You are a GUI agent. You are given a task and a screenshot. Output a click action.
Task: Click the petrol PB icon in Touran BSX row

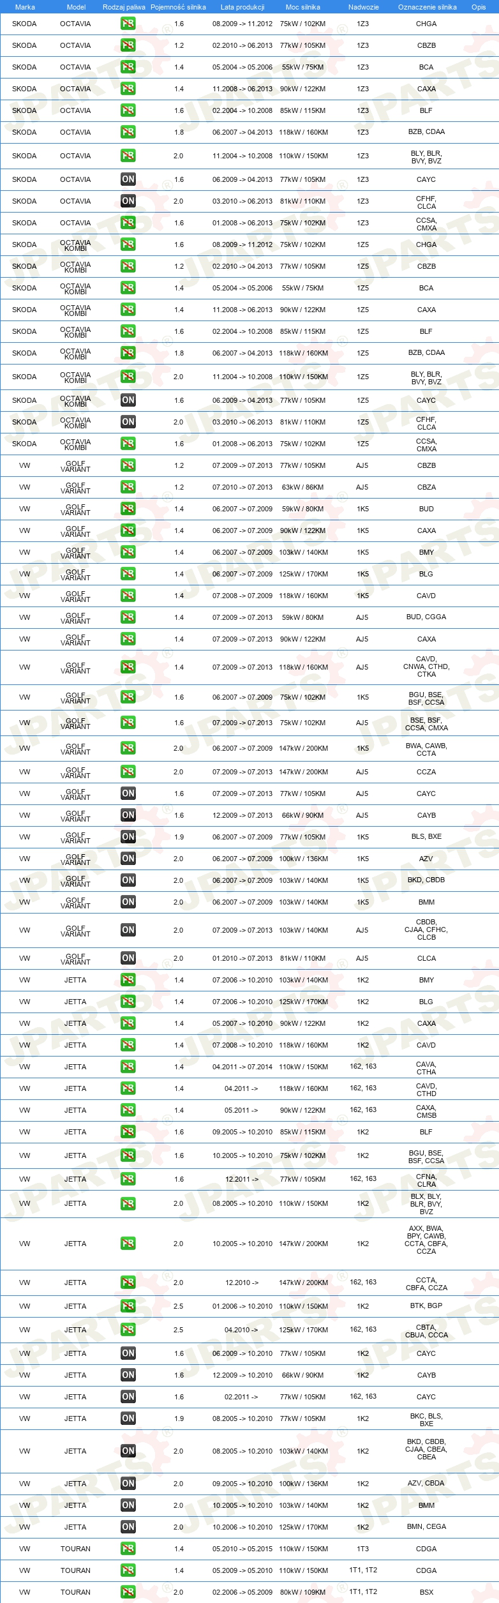click(128, 1592)
